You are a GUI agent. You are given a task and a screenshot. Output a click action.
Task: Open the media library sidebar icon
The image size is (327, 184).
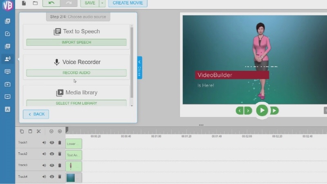(7, 21)
